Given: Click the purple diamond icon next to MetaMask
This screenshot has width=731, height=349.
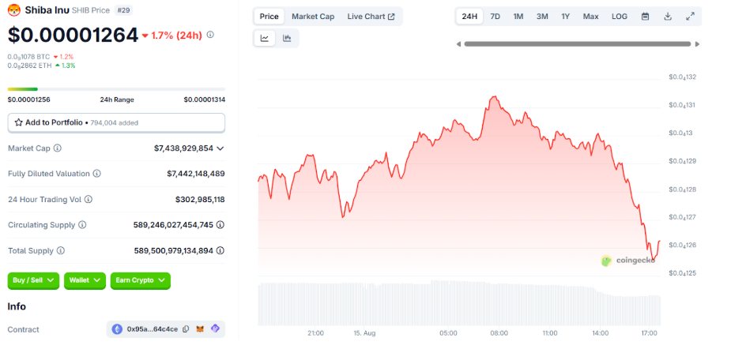Looking at the screenshot, I should pyautogui.click(x=215, y=328).
